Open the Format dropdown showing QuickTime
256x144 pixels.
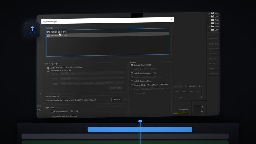[x=92, y=78]
